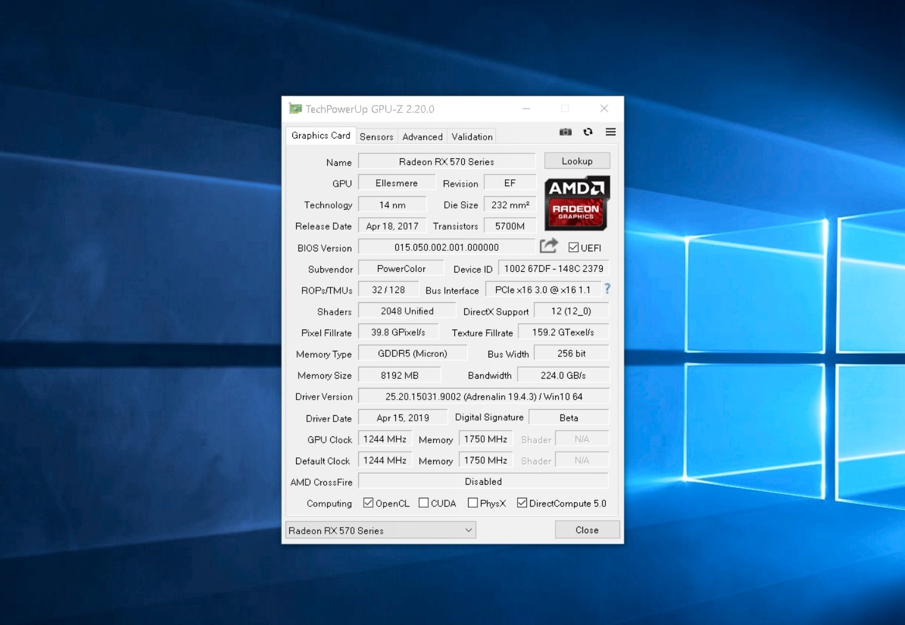Click the Die Size value 232 mm²
905x625 pixels.
(510, 205)
